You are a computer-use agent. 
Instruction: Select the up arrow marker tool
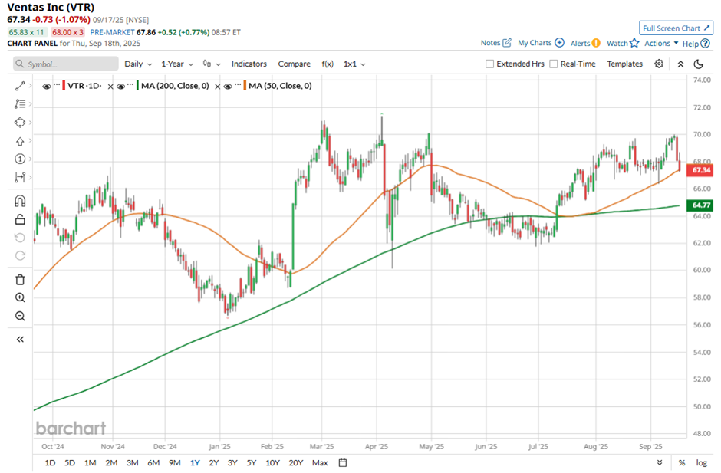click(x=20, y=141)
